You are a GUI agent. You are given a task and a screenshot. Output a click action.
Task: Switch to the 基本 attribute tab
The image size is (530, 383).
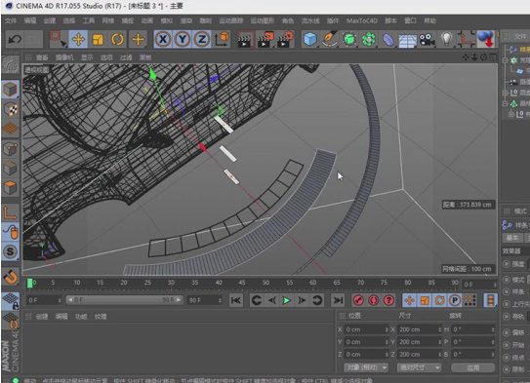point(512,238)
